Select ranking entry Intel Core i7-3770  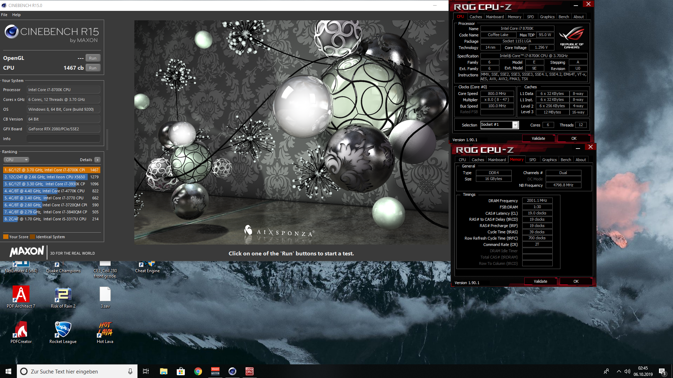(x=52, y=198)
